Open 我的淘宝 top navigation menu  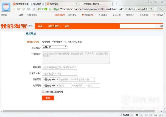click(x=72, y=15)
